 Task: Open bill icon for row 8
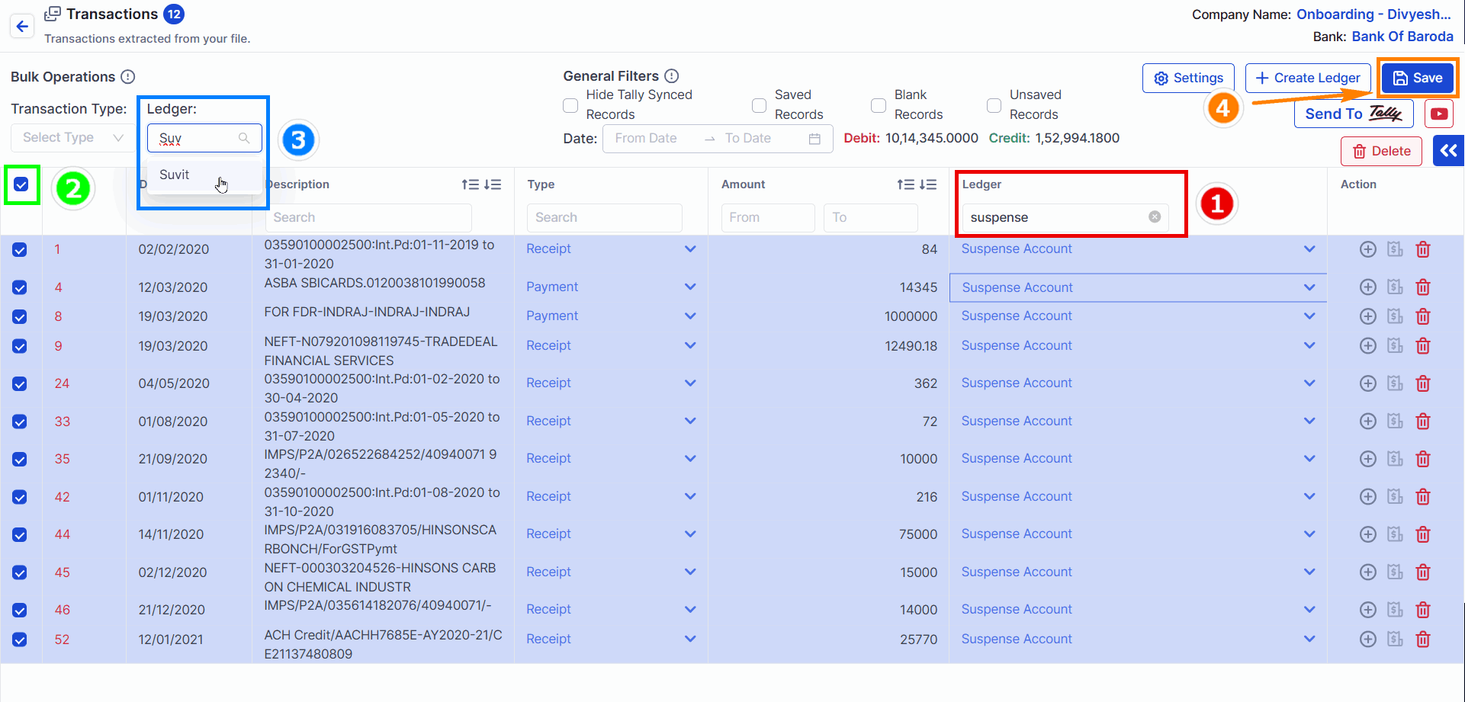click(x=1395, y=316)
